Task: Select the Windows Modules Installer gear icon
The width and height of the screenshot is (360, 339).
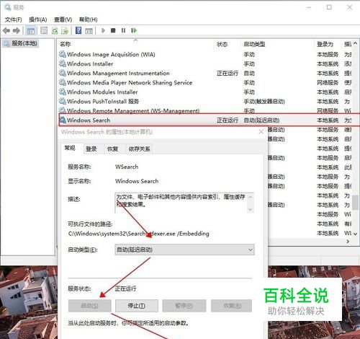Action: point(63,92)
